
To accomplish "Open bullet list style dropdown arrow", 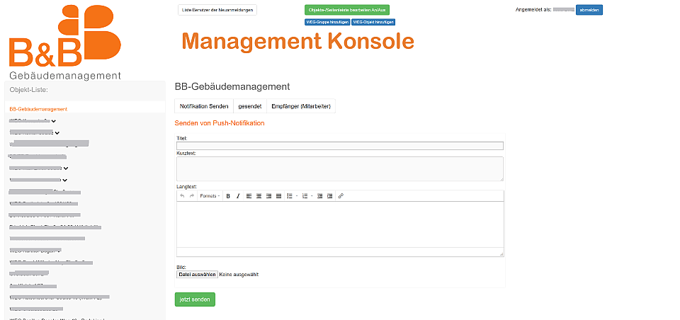I will tap(296, 195).
